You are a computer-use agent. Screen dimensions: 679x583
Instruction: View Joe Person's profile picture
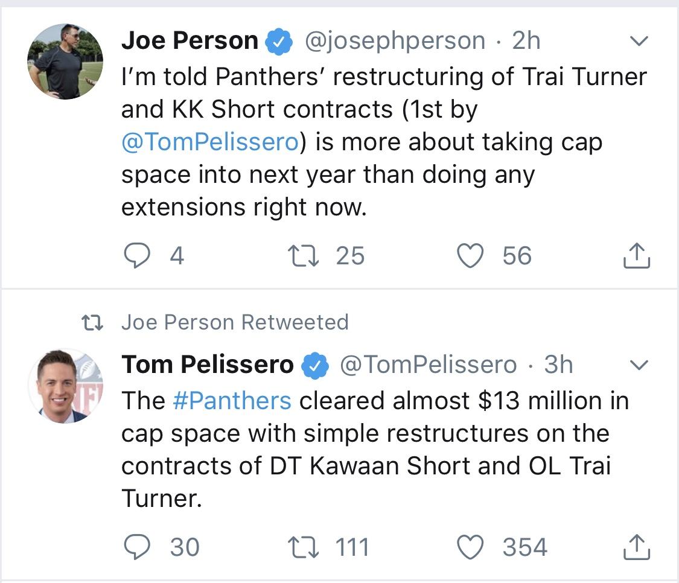point(65,61)
